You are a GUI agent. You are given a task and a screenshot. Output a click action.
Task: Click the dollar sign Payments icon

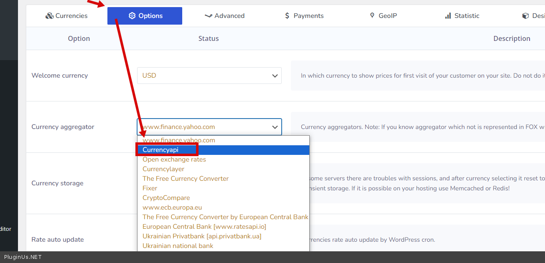[287, 16]
